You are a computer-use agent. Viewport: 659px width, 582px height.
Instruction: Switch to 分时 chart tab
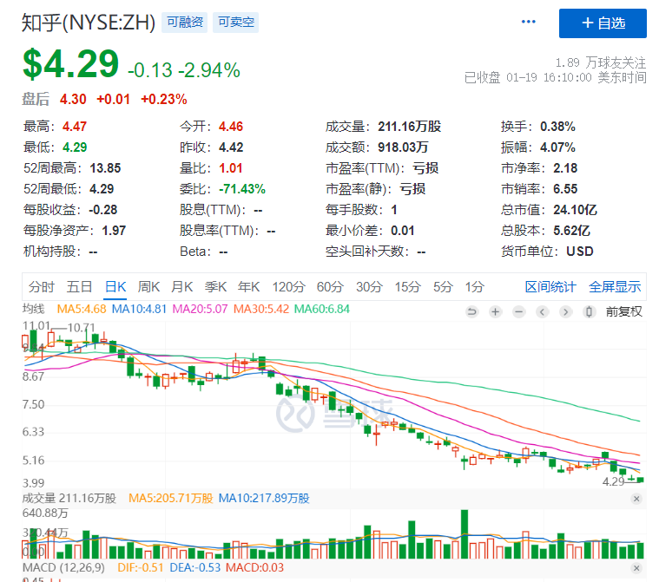click(41, 287)
